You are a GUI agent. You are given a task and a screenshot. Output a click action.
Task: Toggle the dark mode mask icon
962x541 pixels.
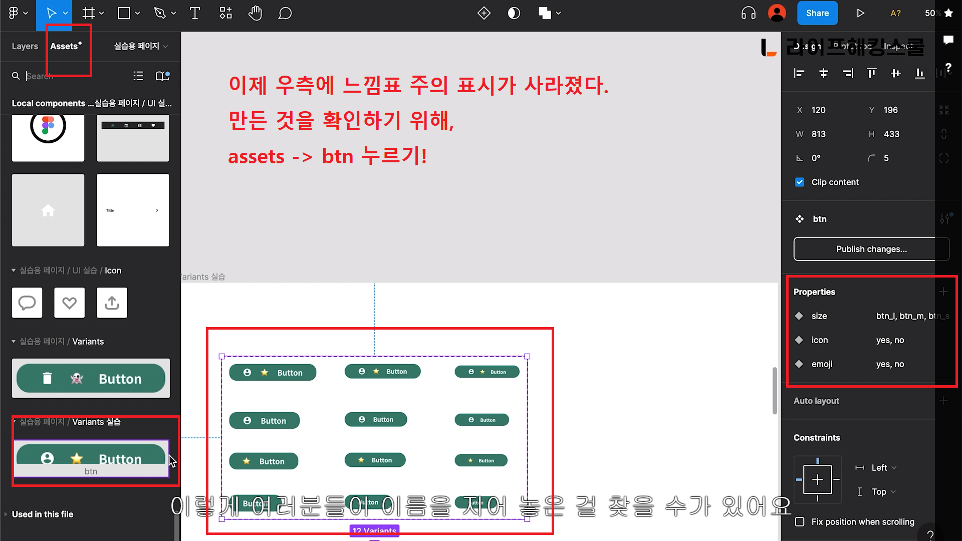(x=514, y=13)
